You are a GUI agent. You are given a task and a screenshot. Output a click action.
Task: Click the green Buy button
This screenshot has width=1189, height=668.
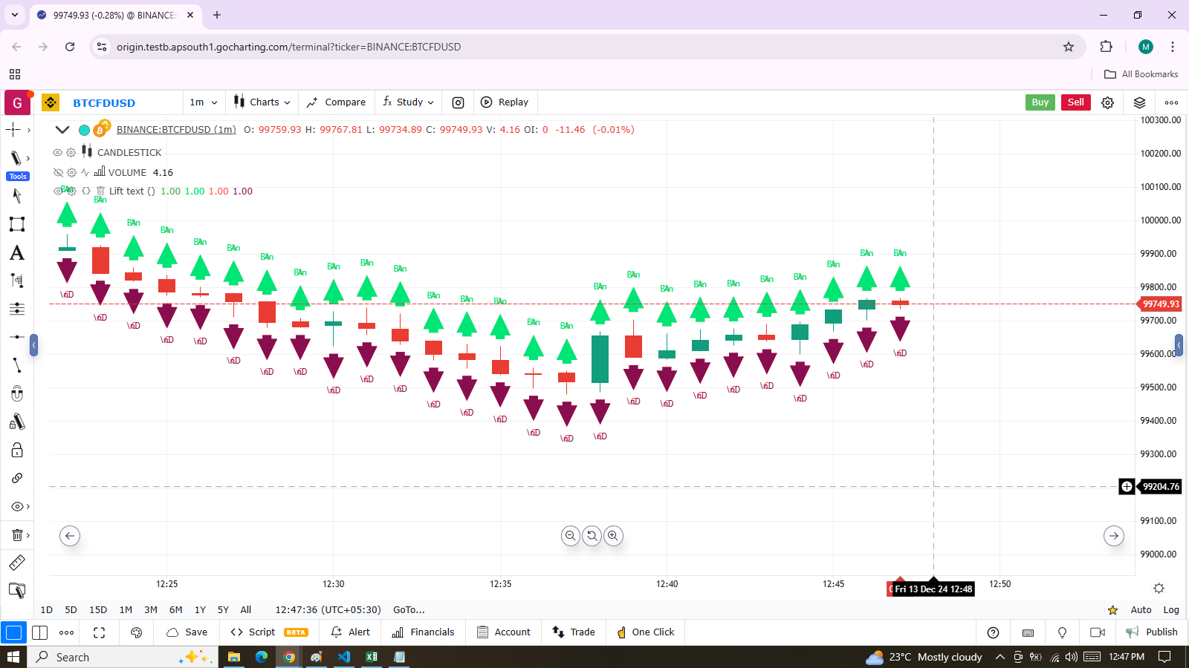[x=1040, y=102]
